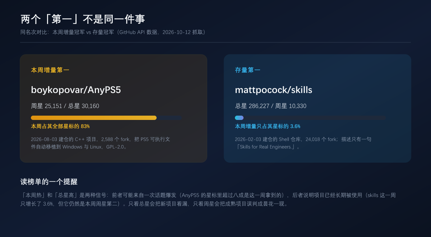The height and width of the screenshot is (237, 431).
Task: Click the AnyPS5 description about C++ 项目
Action: click(x=101, y=143)
